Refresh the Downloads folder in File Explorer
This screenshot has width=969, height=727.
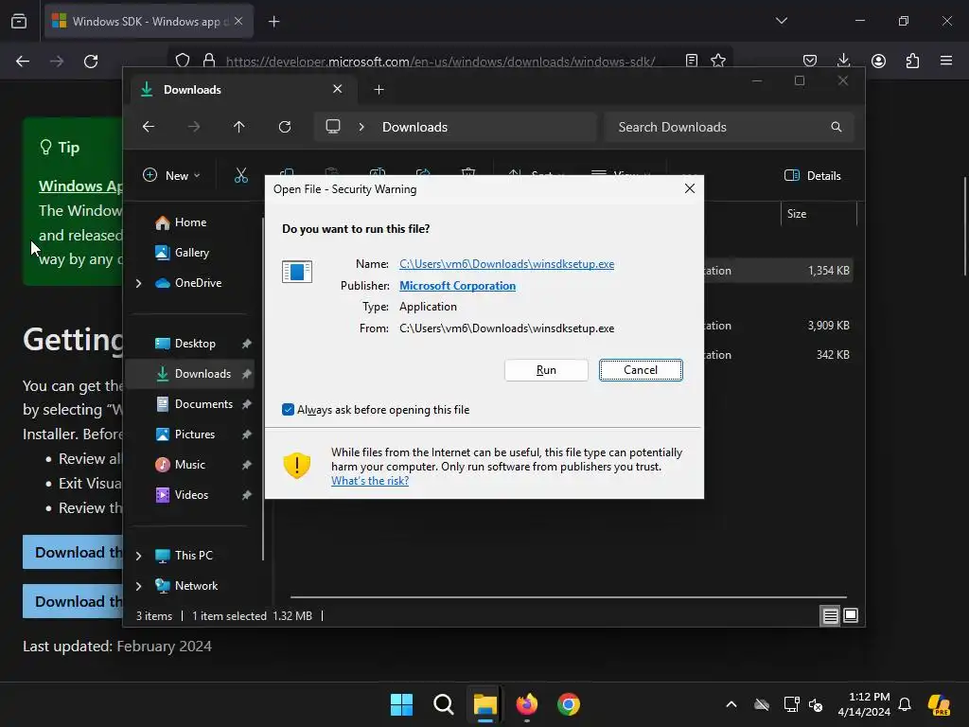285,127
